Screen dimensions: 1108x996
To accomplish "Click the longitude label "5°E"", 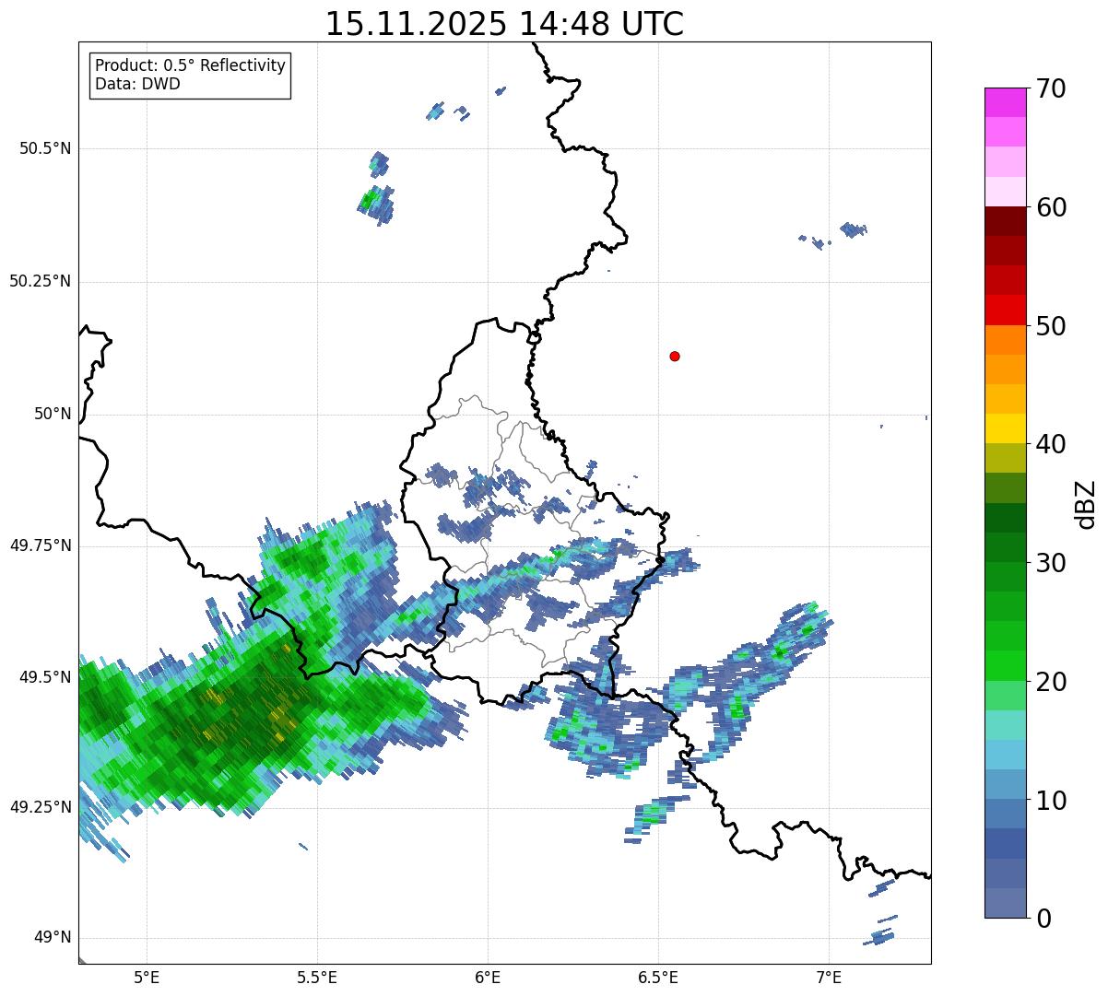I will click(147, 977).
